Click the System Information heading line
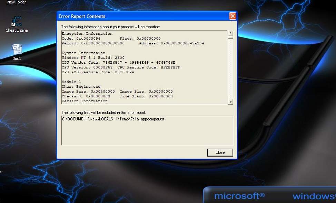 83,53
